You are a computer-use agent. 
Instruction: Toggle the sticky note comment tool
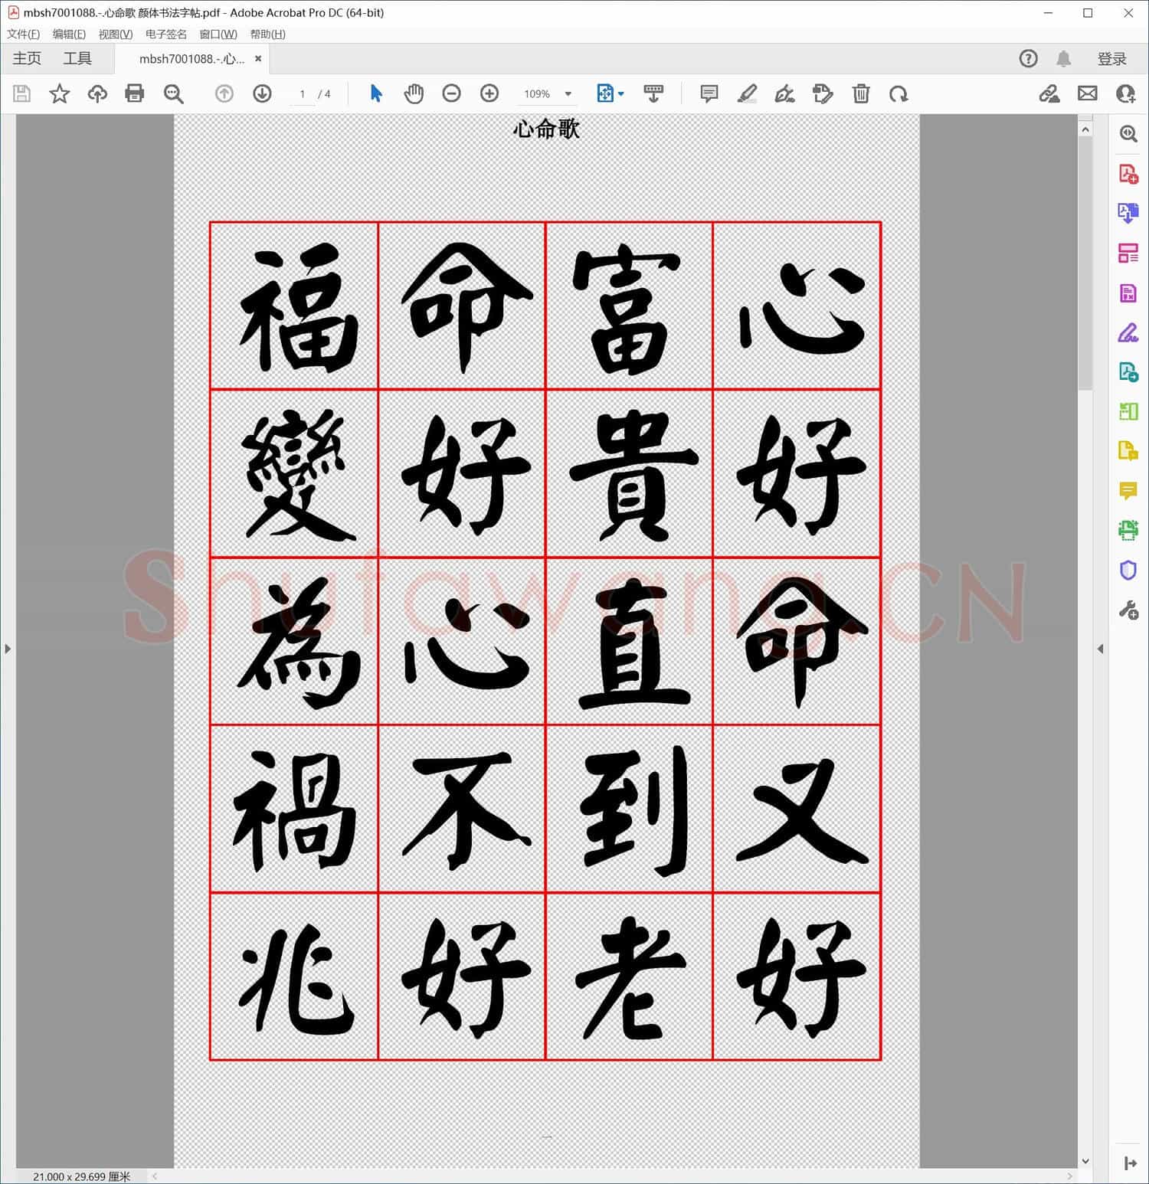(x=708, y=93)
